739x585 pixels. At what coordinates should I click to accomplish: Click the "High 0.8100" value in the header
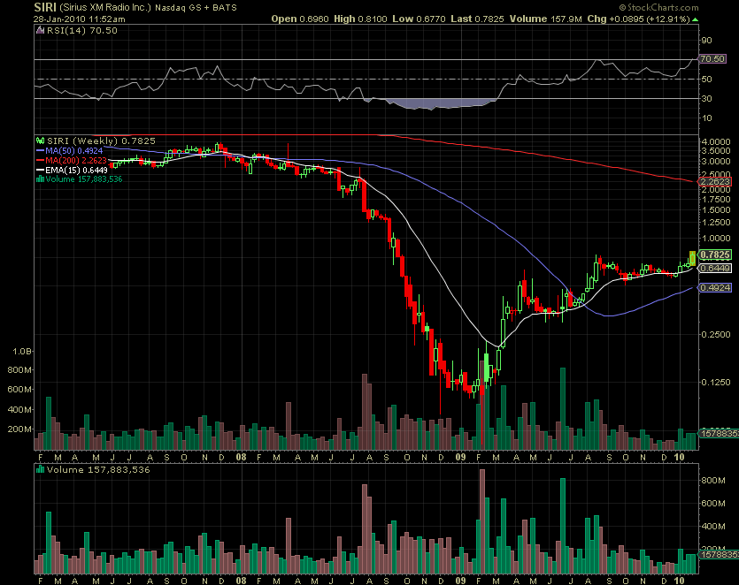click(360, 19)
